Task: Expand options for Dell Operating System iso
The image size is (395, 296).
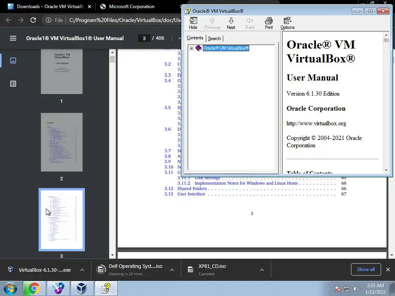Action: click(x=172, y=270)
